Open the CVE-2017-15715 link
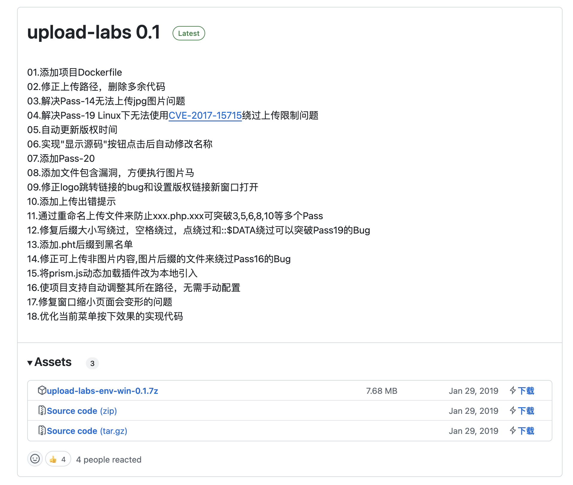The image size is (573, 485). tap(205, 115)
